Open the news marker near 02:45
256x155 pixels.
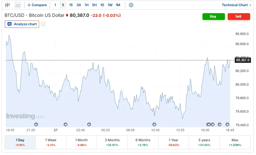pos(89,125)
